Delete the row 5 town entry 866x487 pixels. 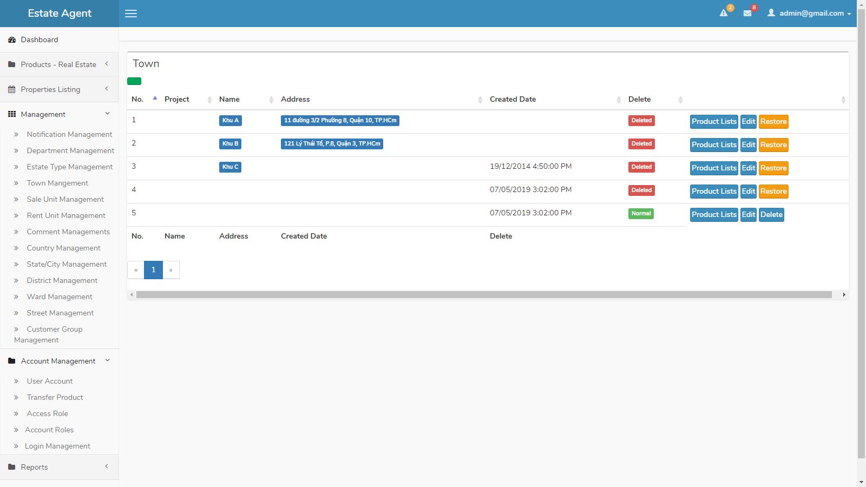771,215
